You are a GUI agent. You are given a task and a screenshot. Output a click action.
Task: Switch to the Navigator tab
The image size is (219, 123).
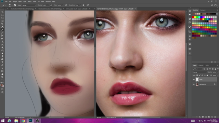coord(203,10)
